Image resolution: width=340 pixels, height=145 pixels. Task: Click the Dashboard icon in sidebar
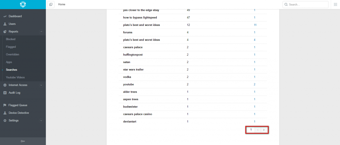(x=5, y=16)
